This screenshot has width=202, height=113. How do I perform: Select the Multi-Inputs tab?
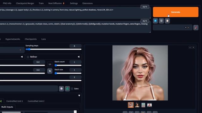click(7, 107)
